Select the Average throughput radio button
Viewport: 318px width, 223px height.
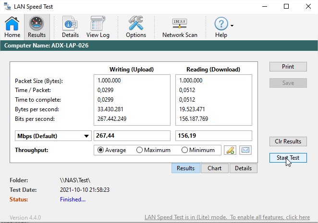click(100, 150)
